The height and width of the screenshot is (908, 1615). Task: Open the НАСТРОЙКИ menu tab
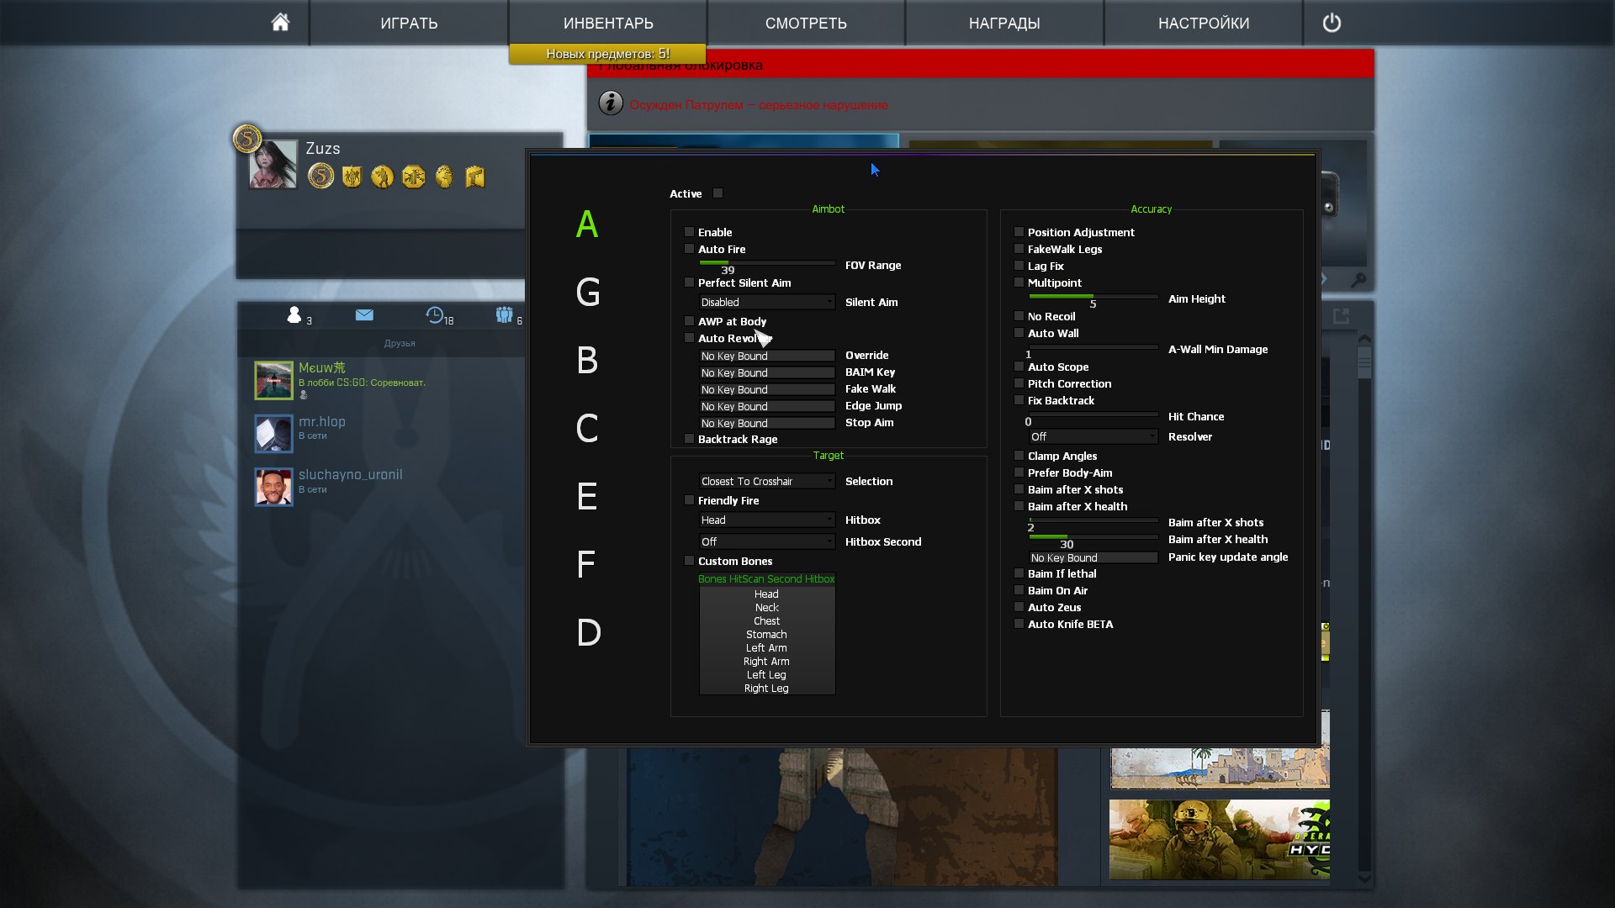1203,23
